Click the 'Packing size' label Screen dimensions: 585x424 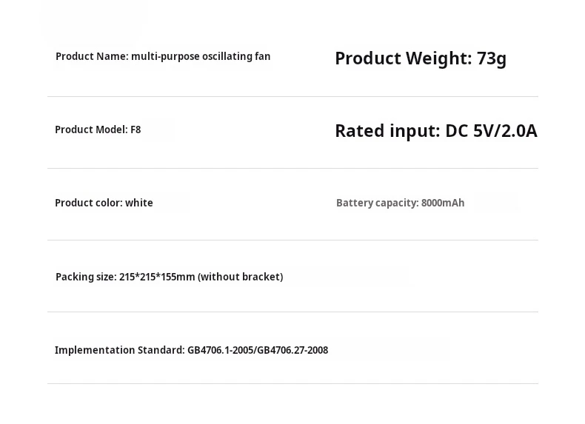[x=85, y=277]
